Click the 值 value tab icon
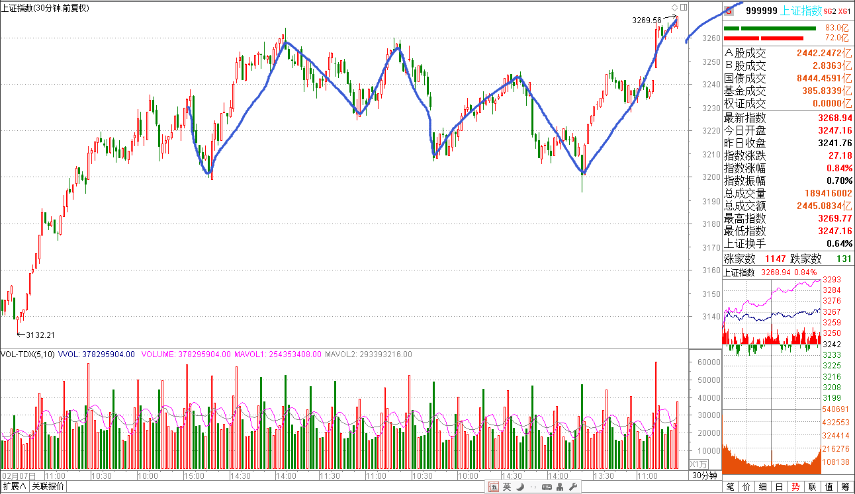The height and width of the screenshot is (494, 855). coord(829,487)
